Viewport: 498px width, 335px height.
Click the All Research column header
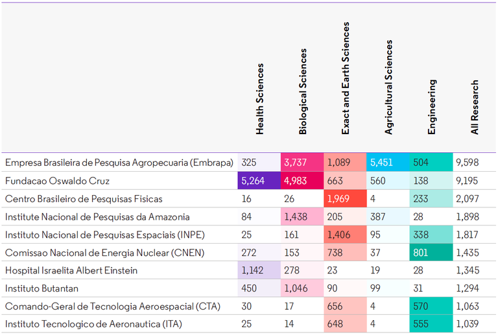pos(475,108)
